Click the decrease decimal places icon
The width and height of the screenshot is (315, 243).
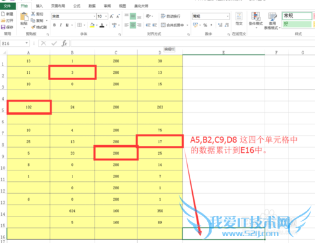pyautogui.click(x=227, y=25)
